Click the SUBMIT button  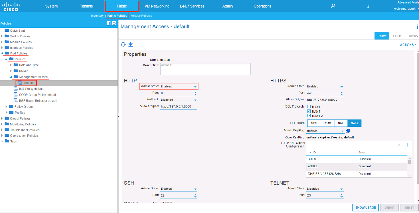tap(389, 208)
